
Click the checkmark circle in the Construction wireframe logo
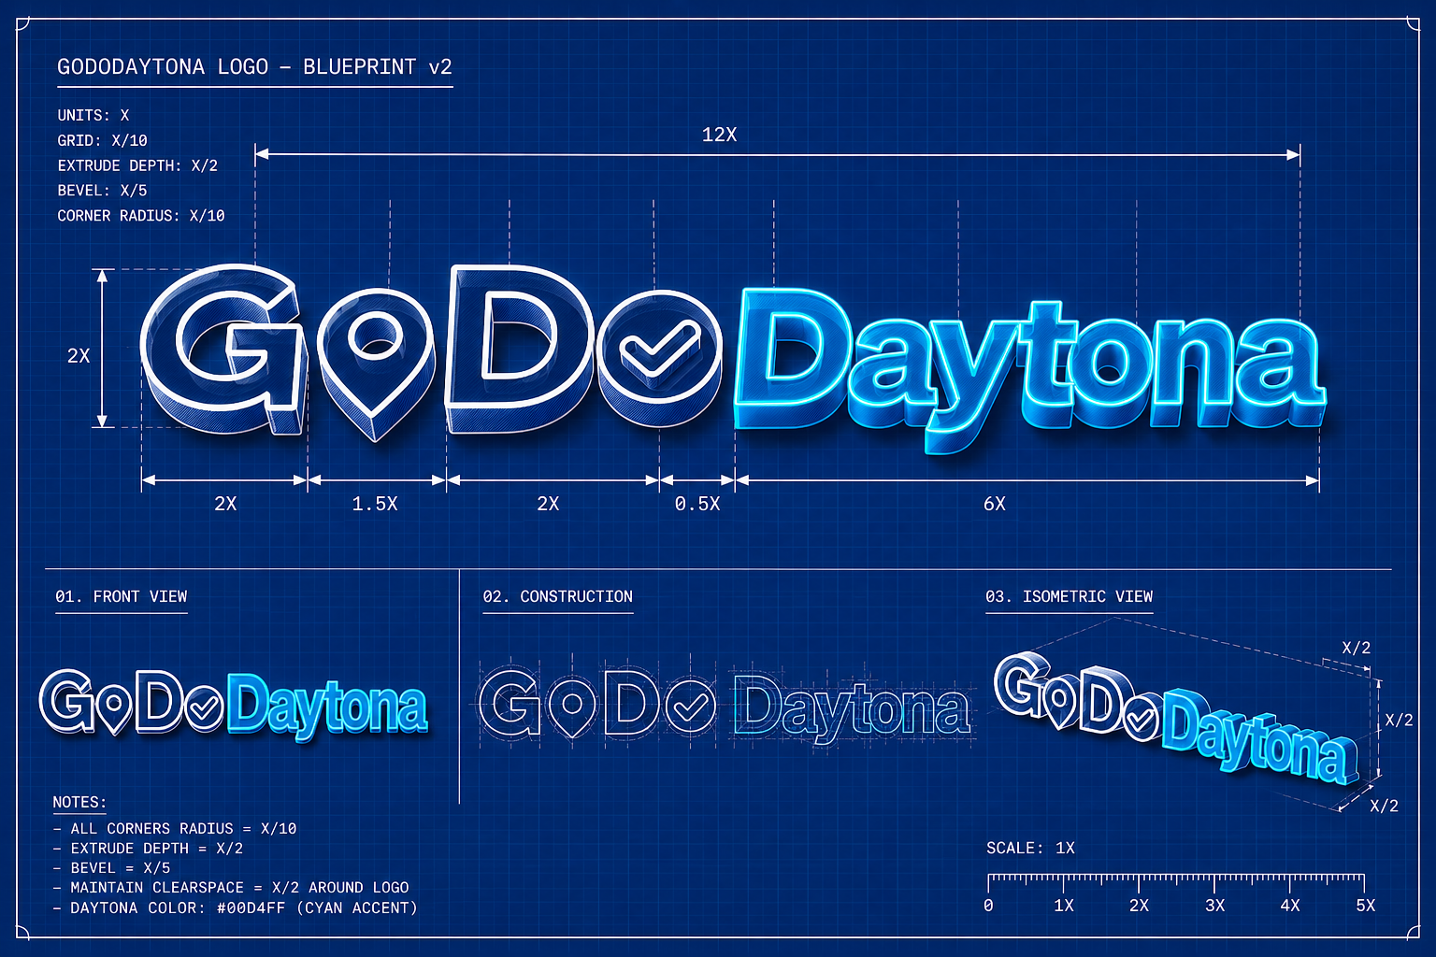(691, 707)
